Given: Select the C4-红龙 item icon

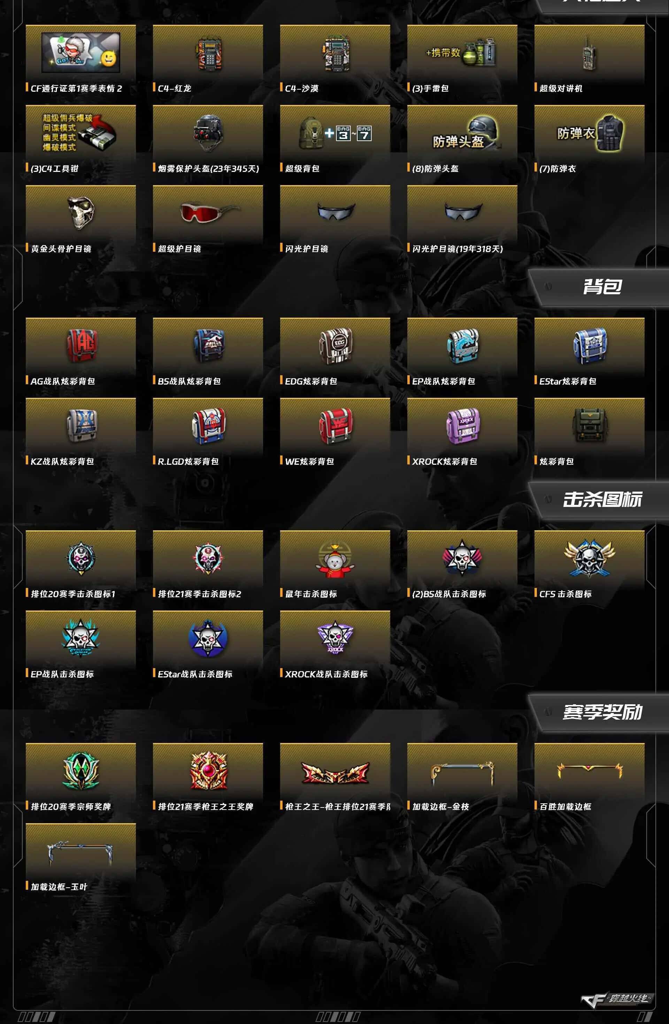Looking at the screenshot, I should [x=209, y=54].
